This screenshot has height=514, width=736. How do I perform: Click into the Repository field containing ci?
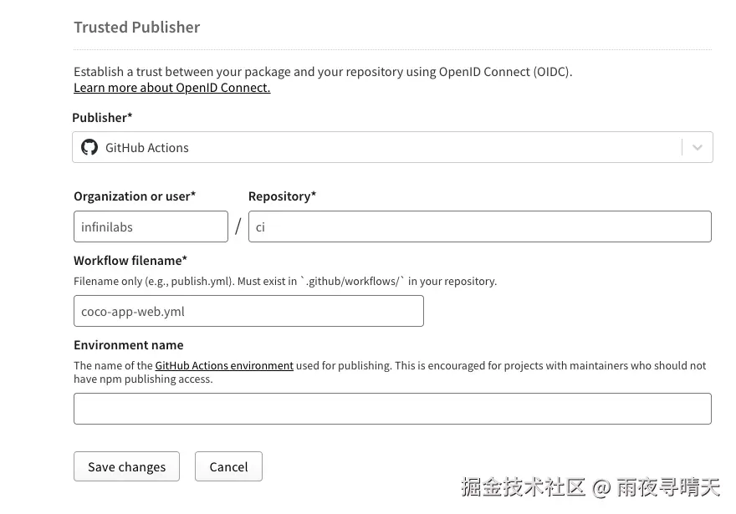coord(479,226)
